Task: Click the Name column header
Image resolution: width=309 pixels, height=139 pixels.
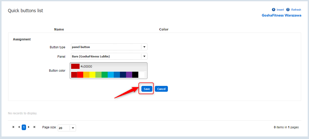Action: [x=59, y=29]
